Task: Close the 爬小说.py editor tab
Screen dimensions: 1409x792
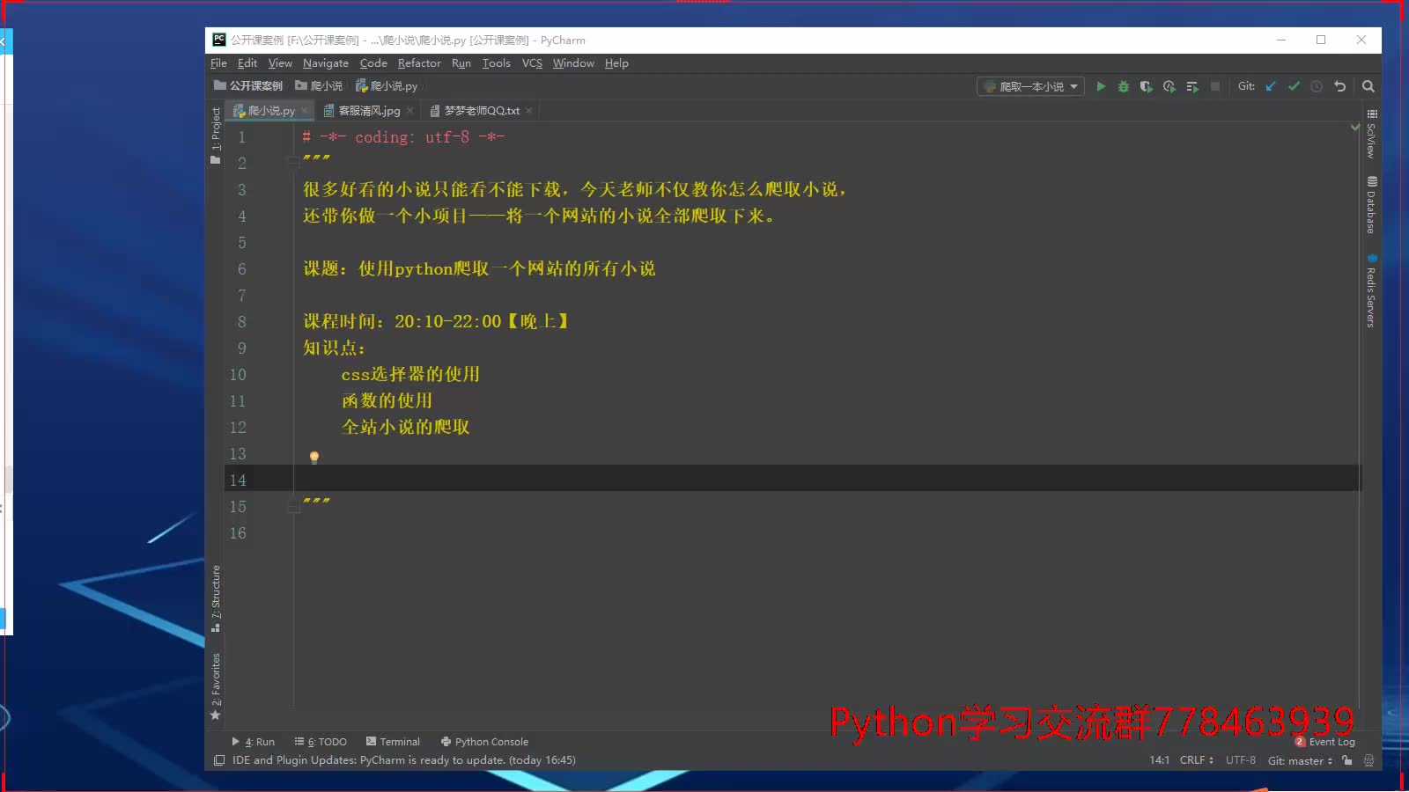Action: pos(305,111)
